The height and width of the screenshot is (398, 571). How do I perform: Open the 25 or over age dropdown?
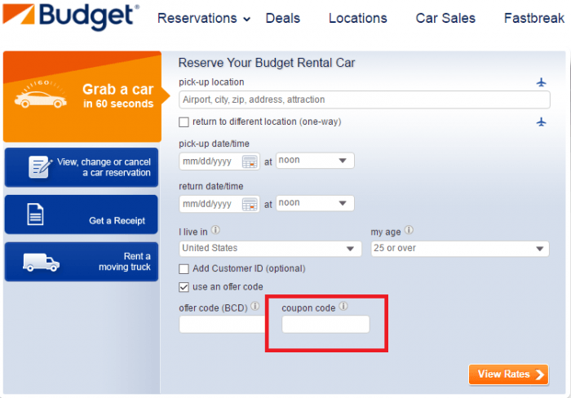point(460,249)
